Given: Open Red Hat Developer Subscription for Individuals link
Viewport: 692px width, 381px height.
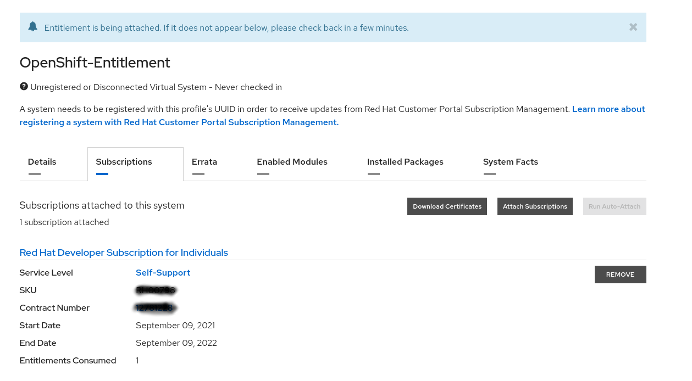Looking at the screenshot, I should (x=124, y=253).
